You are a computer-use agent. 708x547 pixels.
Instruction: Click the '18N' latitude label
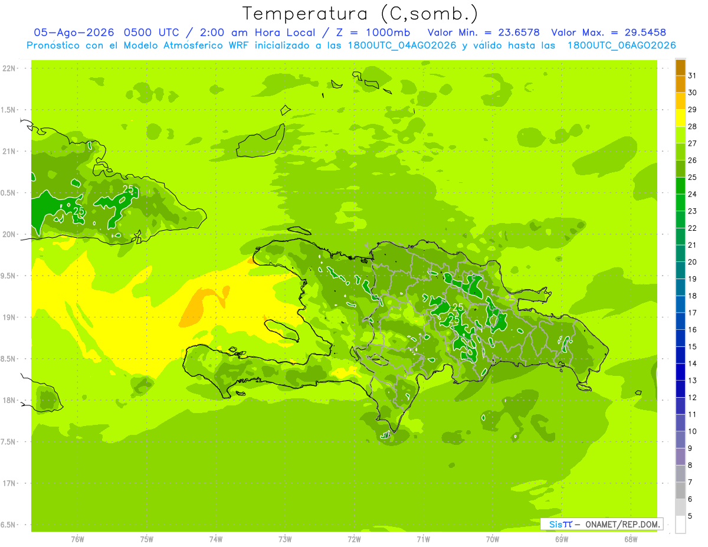(9, 401)
